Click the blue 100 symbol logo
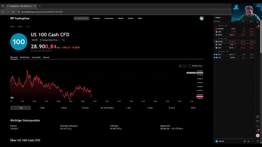This screenshot has width=262, height=147. (19, 42)
